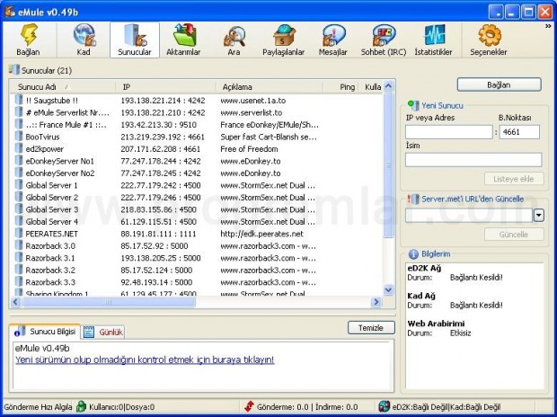Click the new version check link
This screenshot has height=417, width=557.
click(145, 359)
